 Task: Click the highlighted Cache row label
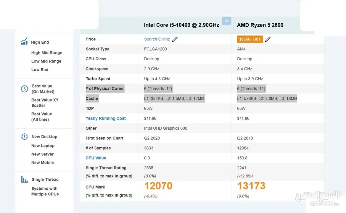click(x=92, y=98)
